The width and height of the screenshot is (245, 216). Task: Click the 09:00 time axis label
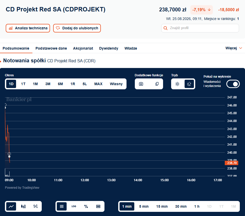(x=9, y=180)
